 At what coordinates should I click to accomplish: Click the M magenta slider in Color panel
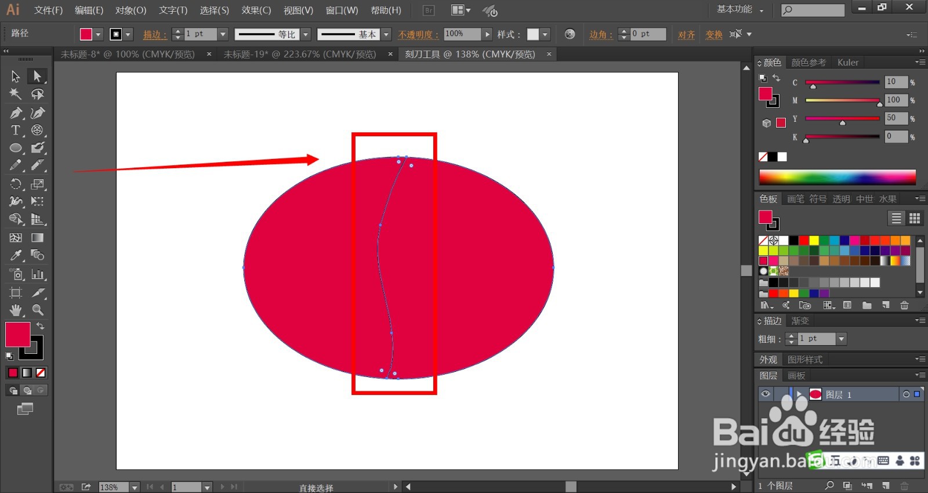point(842,100)
